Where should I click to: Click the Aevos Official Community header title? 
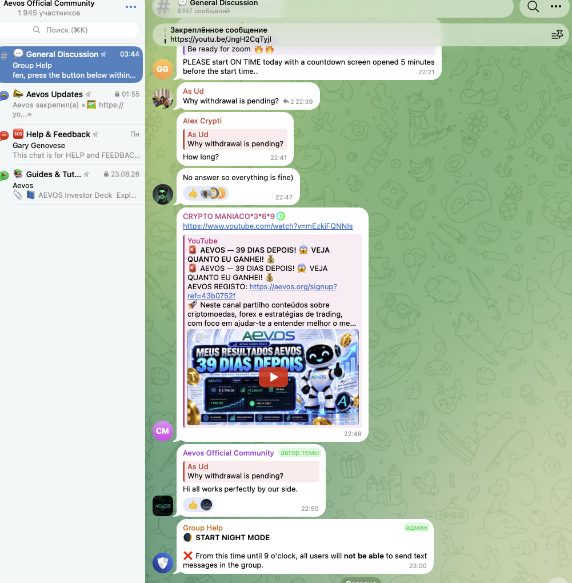pyautogui.click(x=49, y=4)
